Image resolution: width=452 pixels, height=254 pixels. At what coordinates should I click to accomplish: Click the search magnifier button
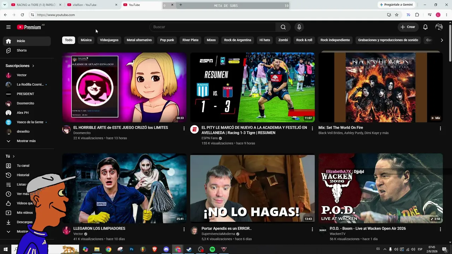coord(283,27)
